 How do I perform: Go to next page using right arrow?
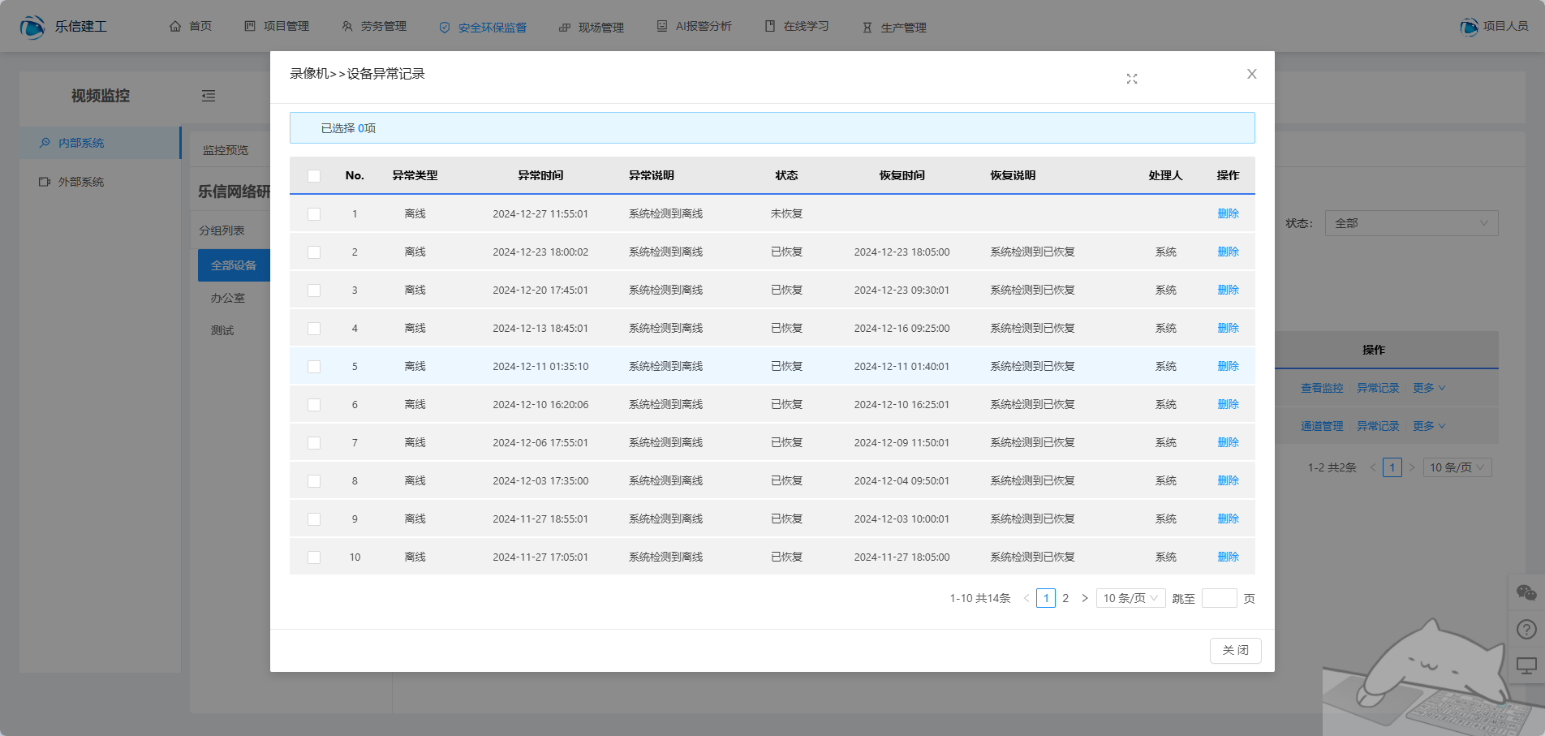click(x=1085, y=598)
